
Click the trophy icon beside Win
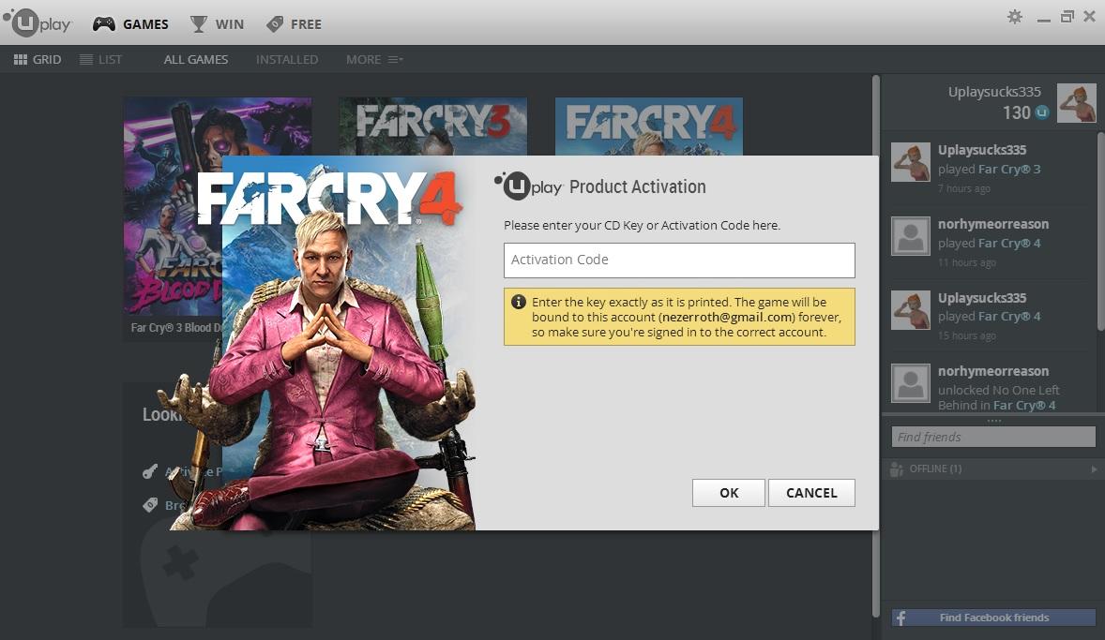coord(199,24)
